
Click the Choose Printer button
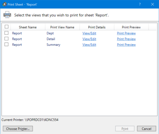point(18,128)
